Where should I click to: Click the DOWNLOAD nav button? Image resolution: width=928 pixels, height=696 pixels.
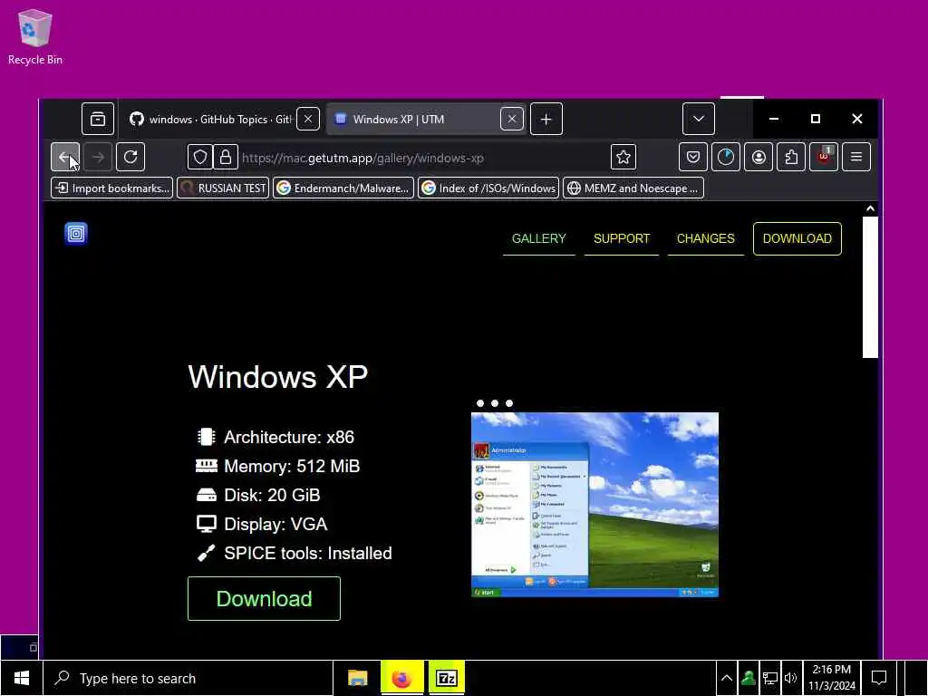(797, 238)
